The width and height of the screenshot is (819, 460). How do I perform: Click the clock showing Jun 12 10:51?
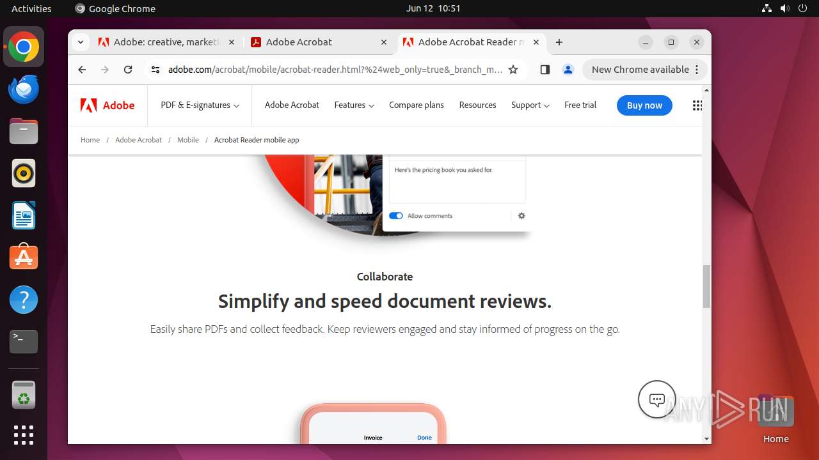[433, 8]
